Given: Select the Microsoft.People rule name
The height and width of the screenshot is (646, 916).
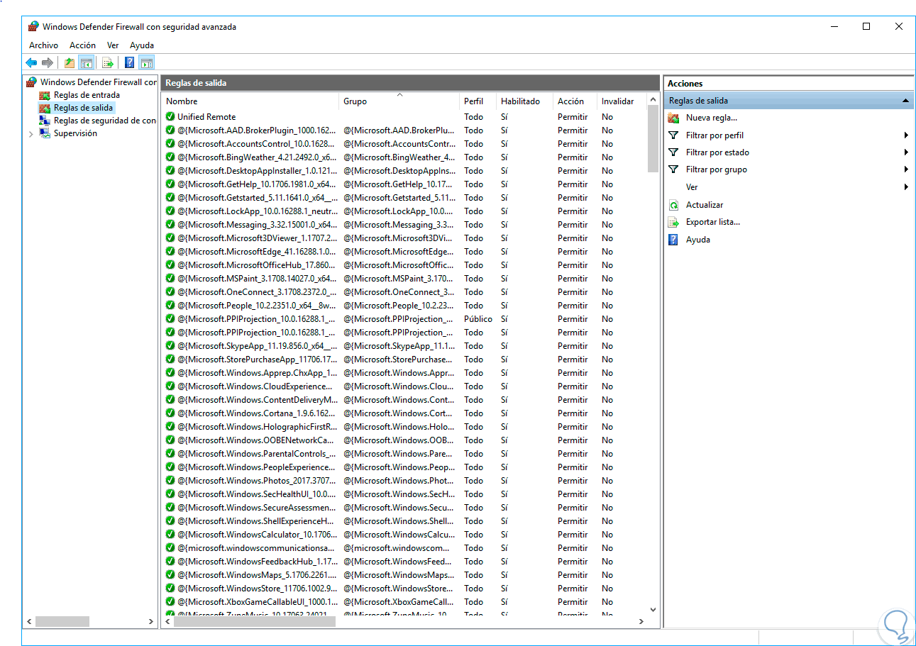Looking at the screenshot, I should click(255, 305).
